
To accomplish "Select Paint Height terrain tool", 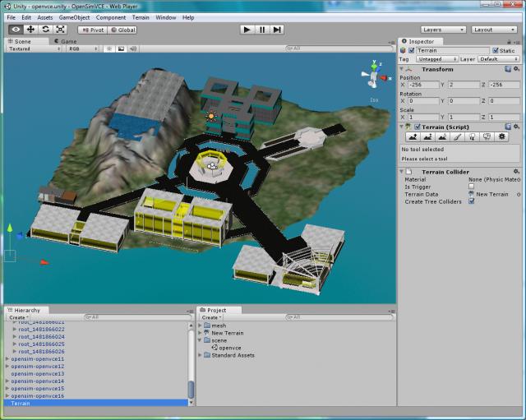I will click(427, 137).
